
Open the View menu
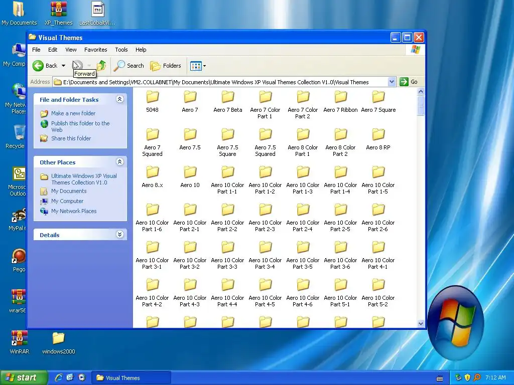tap(71, 50)
